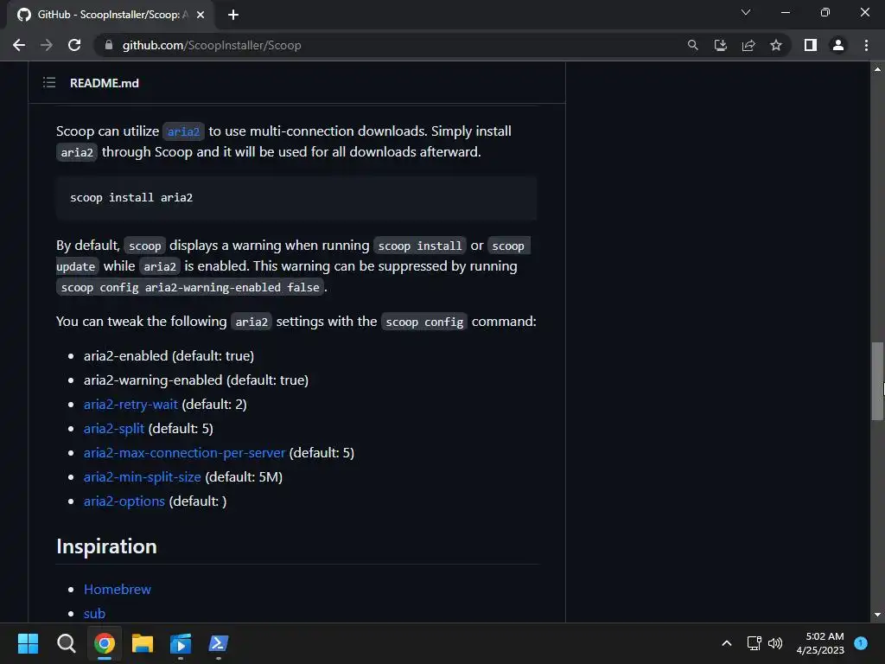Install the page as an app

[x=720, y=45]
